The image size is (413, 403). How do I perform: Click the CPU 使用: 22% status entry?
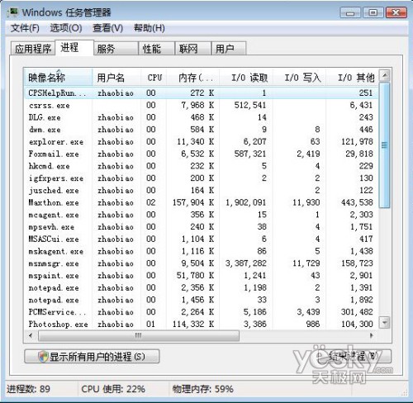113,389
